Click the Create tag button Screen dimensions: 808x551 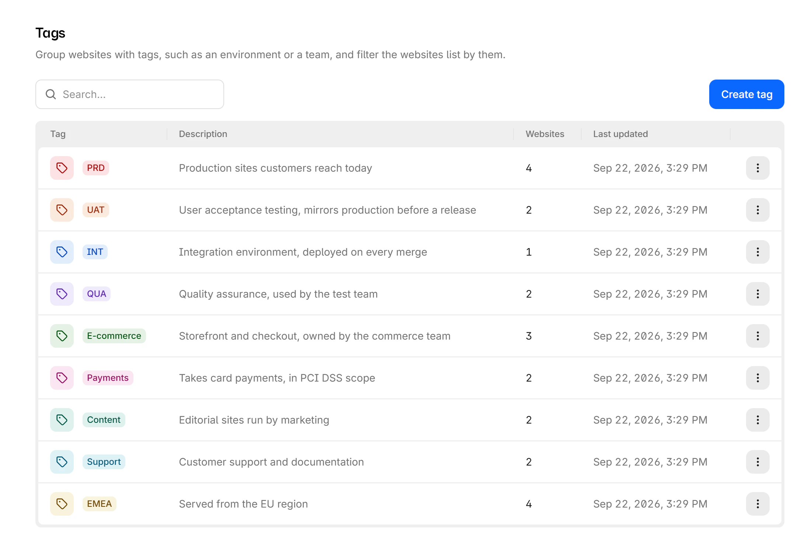tap(747, 94)
